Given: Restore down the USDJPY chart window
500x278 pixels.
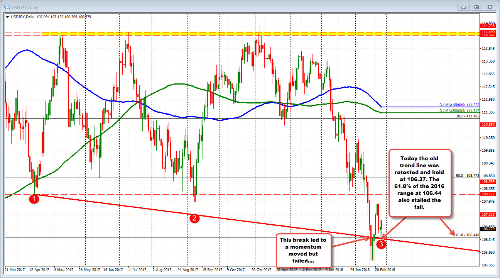Looking at the screenshot, I should [x=477, y=7].
